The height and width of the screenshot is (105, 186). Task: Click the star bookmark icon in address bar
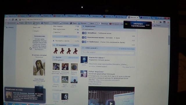click(x=157, y=22)
